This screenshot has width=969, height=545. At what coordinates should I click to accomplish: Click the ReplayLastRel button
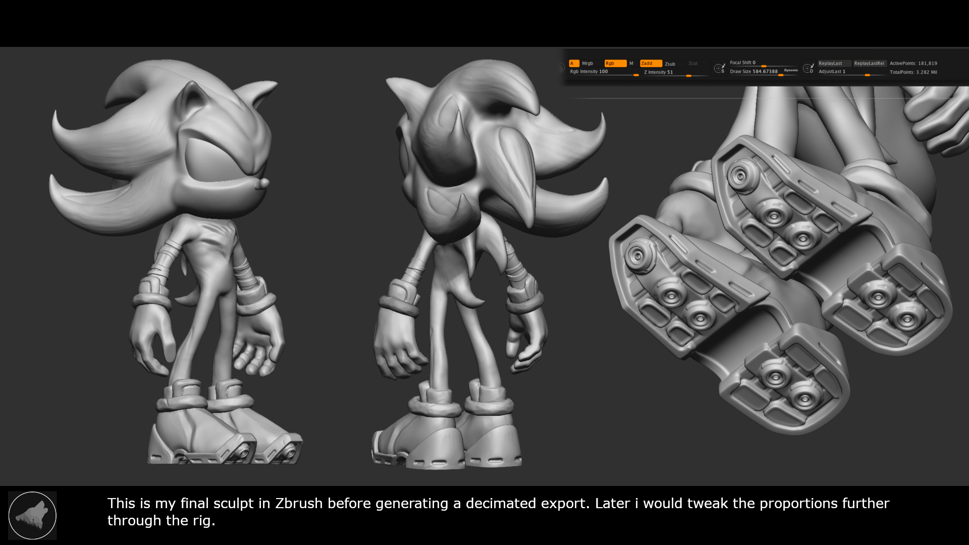[870, 63]
